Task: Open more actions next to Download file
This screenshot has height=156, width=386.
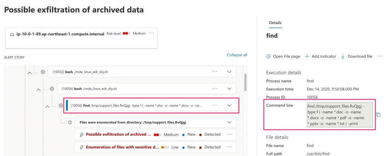Action: coord(380,57)
